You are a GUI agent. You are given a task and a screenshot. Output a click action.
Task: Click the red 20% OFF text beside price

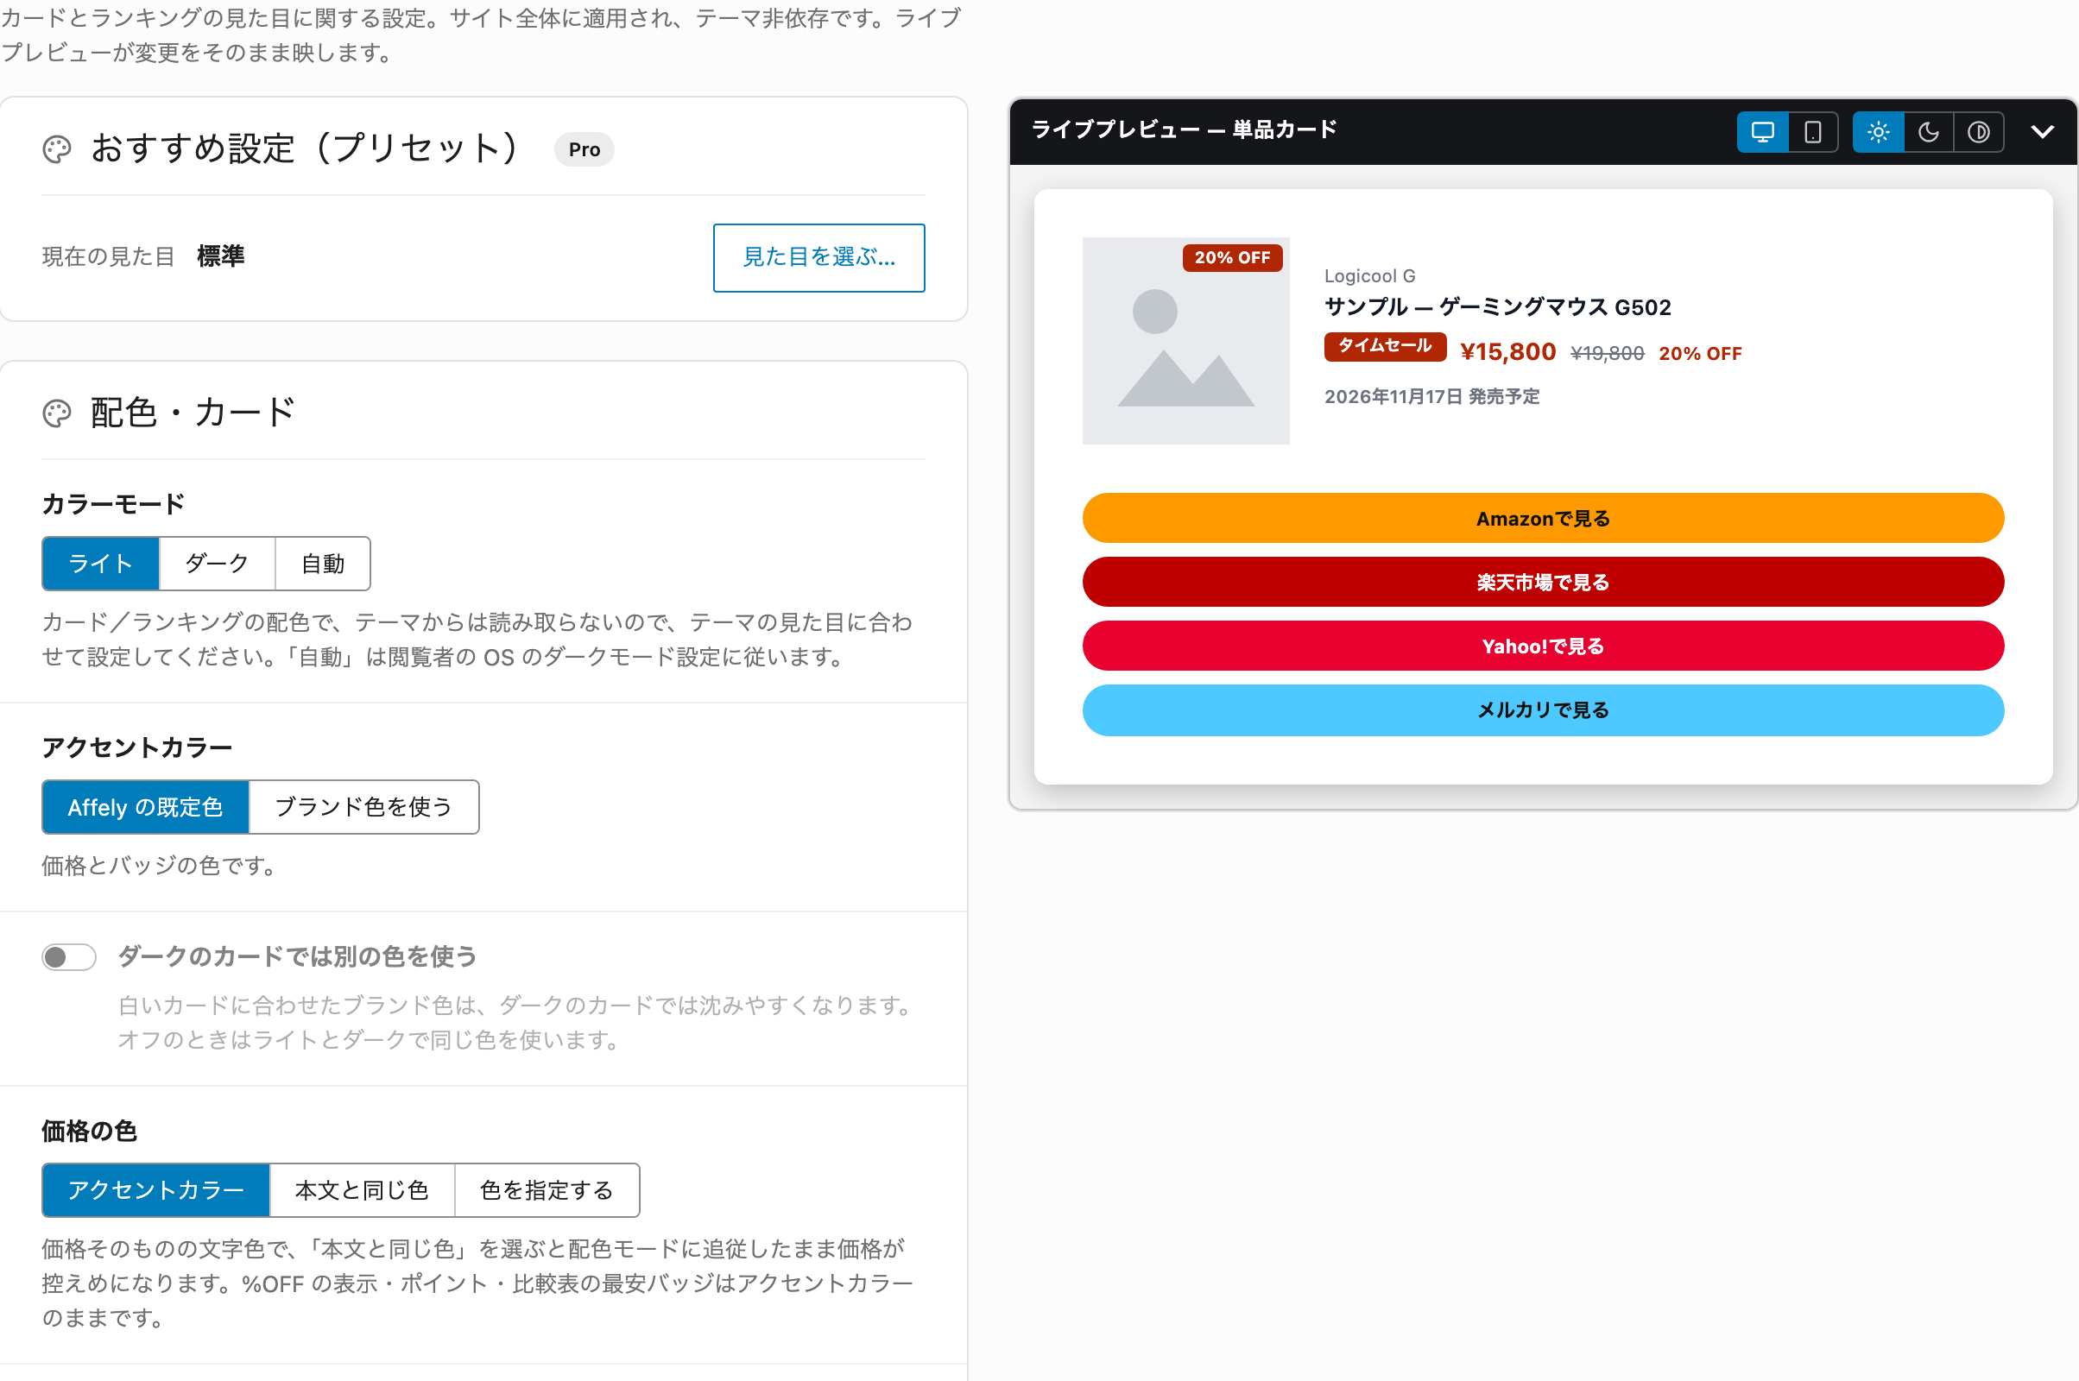(1700, 353)
